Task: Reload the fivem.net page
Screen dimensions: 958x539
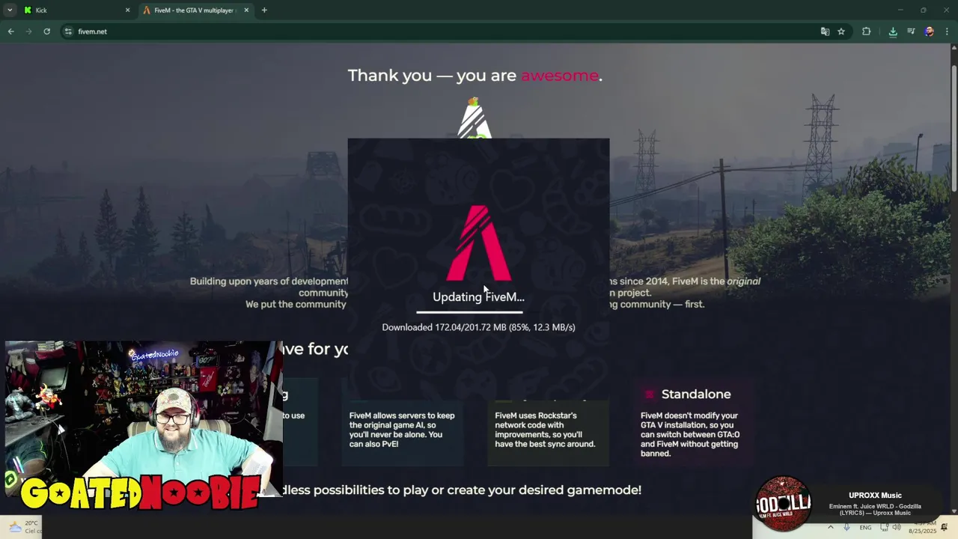Action: [46, 31]
